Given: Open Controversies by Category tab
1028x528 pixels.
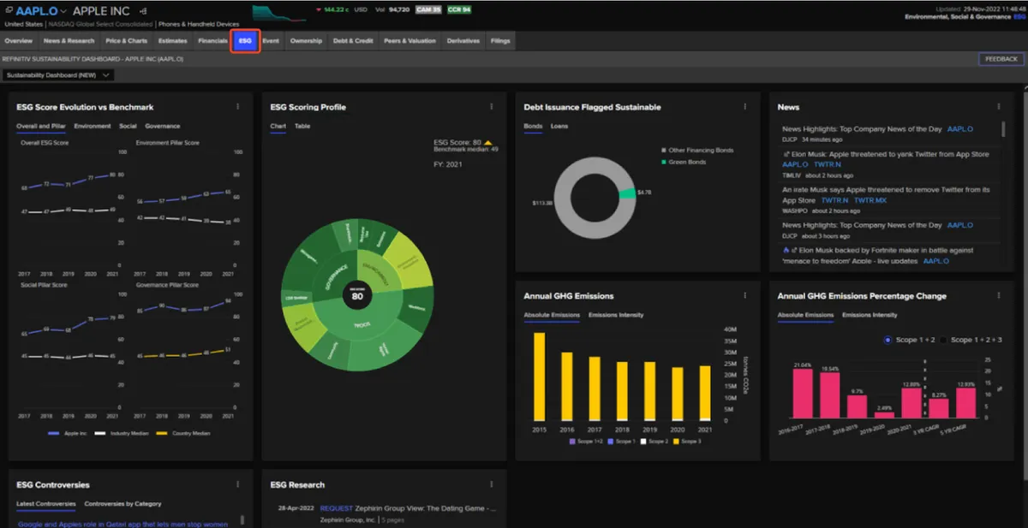Looking at the screenshot, I should 123,504.
